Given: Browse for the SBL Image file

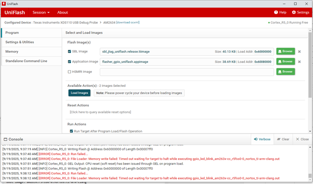Looking at the screenshot, I should (x=286, y=51).
